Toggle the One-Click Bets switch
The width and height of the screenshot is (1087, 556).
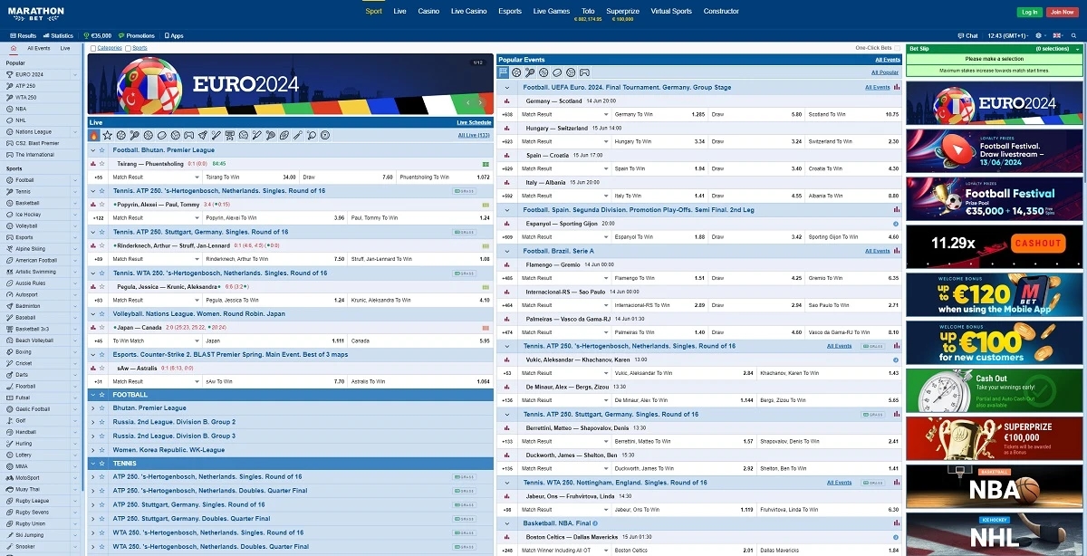(898, 47)
